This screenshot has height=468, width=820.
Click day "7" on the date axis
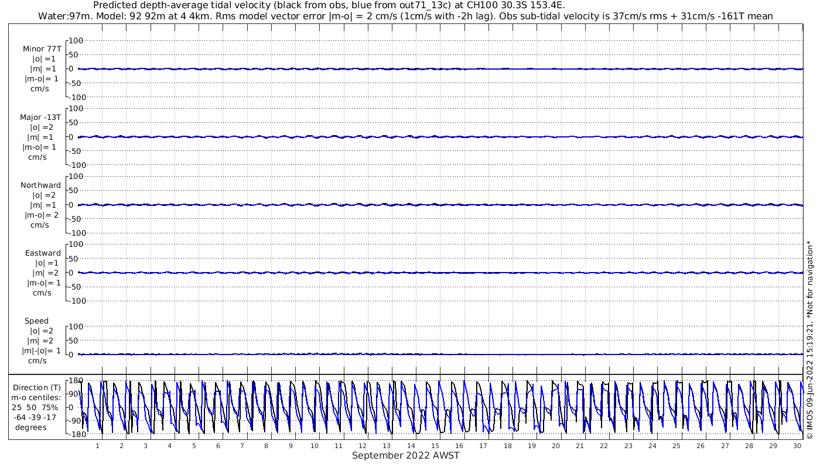242,446
